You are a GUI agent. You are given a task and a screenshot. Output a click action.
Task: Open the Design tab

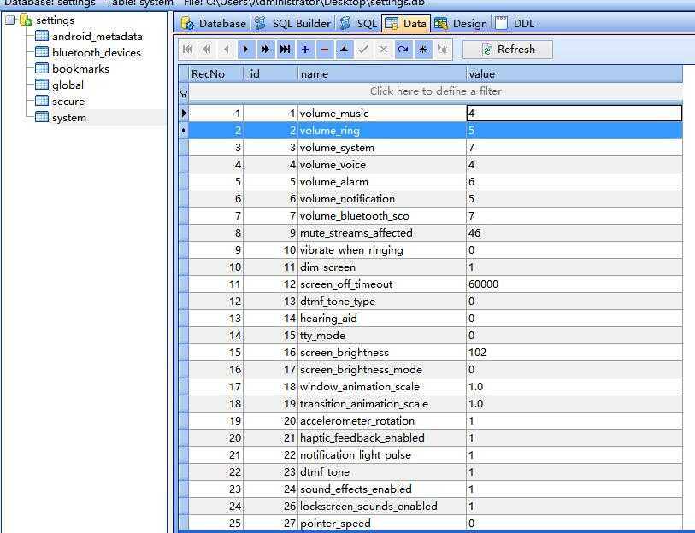point(461,23)
